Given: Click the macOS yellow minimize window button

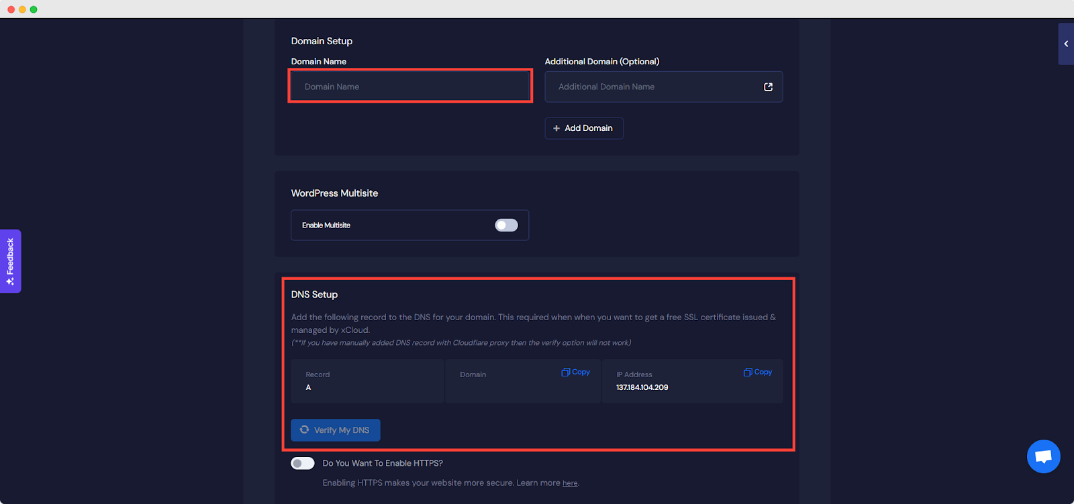Looking at the screenshot, I should pyautogui.click(x=22, y=9).
